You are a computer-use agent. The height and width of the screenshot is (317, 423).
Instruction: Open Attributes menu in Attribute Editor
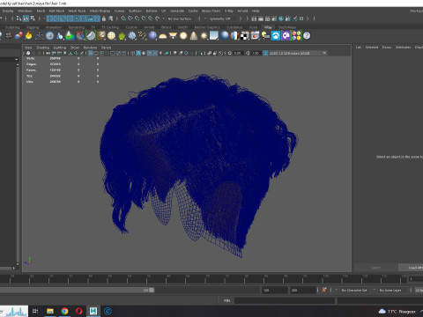[403, 48]
